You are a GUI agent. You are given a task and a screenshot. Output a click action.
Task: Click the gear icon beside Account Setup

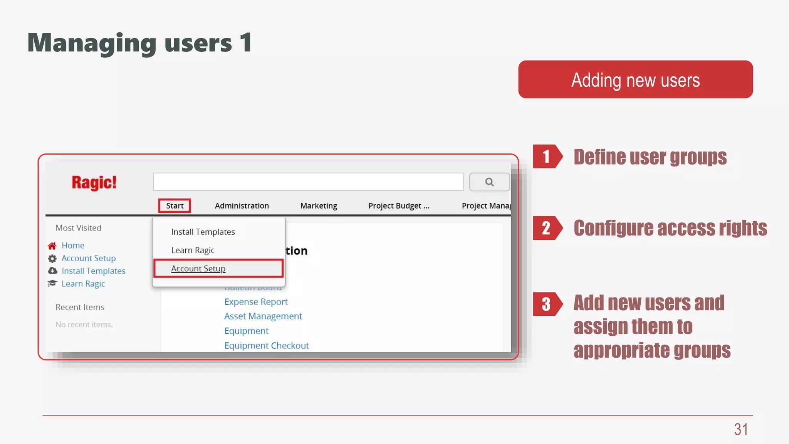tap(52, 258)
